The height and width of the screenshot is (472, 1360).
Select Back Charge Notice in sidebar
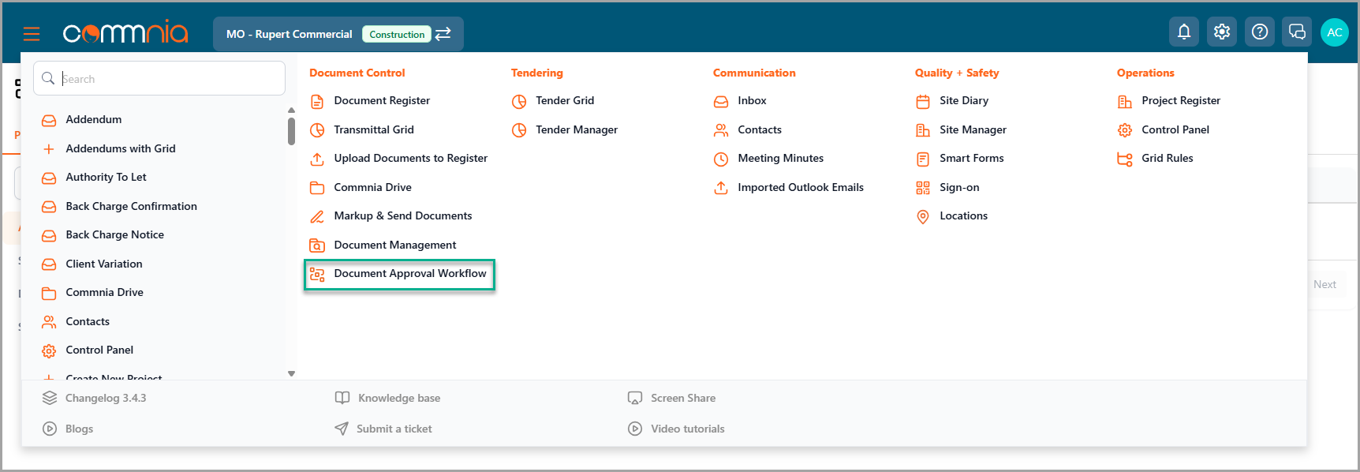[115, 234]
